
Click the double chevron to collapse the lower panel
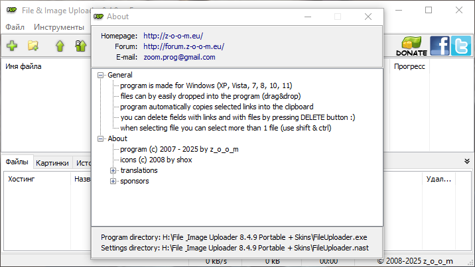(467, 162)
